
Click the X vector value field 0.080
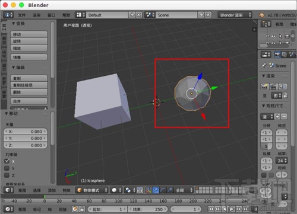(26, 132)
